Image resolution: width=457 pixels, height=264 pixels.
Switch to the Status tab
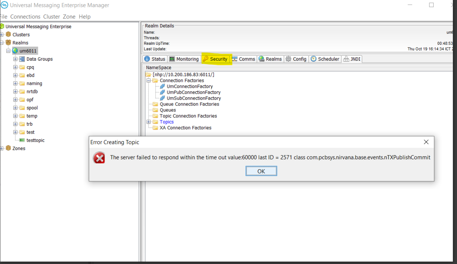[155, 59]
